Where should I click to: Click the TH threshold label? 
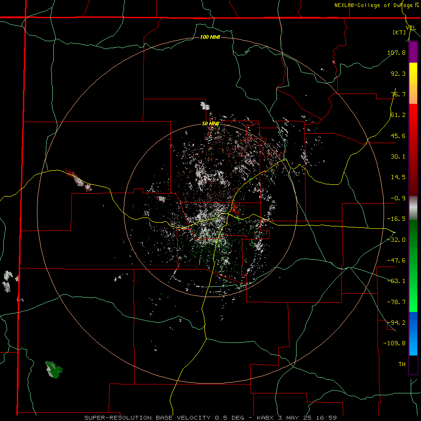402,364
